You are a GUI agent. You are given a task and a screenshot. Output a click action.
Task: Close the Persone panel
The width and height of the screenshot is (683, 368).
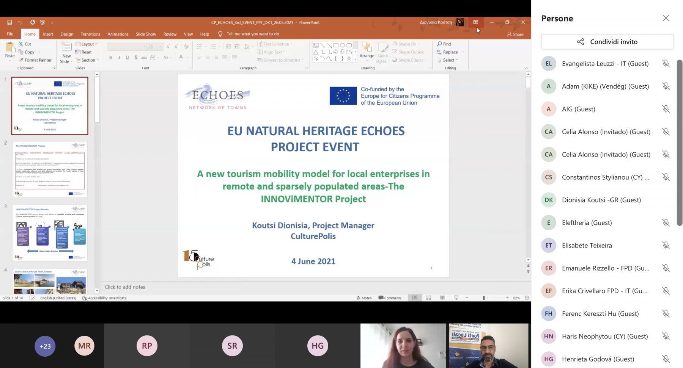coord(666,18)
